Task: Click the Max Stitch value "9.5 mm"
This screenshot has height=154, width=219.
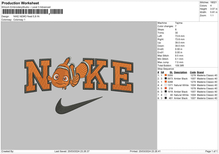Action: (x=179, y=56)
